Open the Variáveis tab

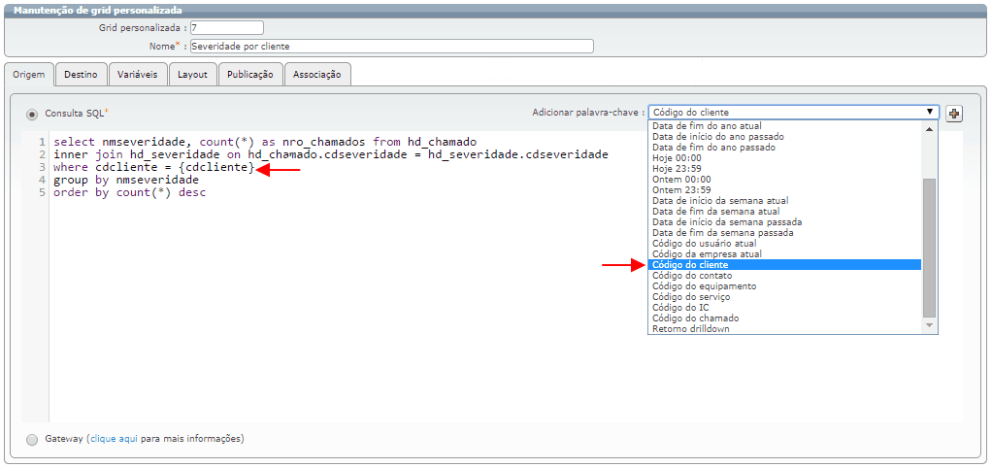coord(138,75)
